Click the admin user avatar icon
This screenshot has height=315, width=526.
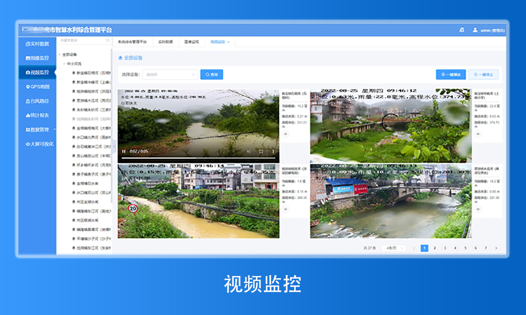coord(475,30)
